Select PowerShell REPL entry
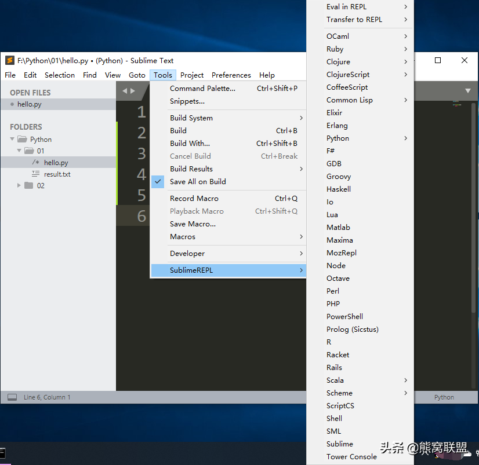This screenshot has height=465, width=479. (x=360, y=316)
